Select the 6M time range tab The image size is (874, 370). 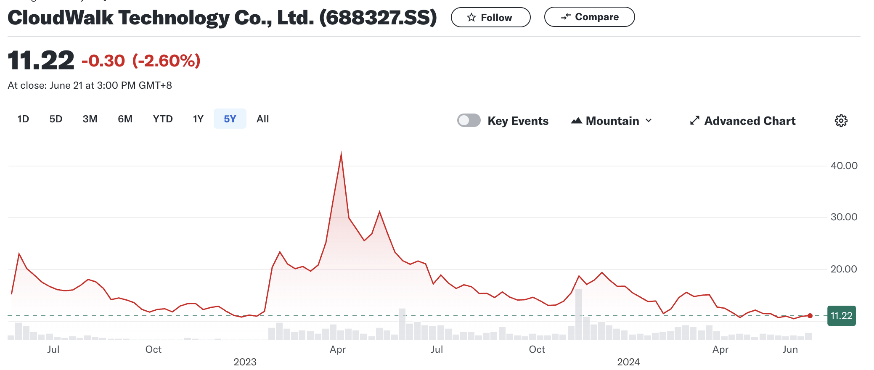(125, 119)
